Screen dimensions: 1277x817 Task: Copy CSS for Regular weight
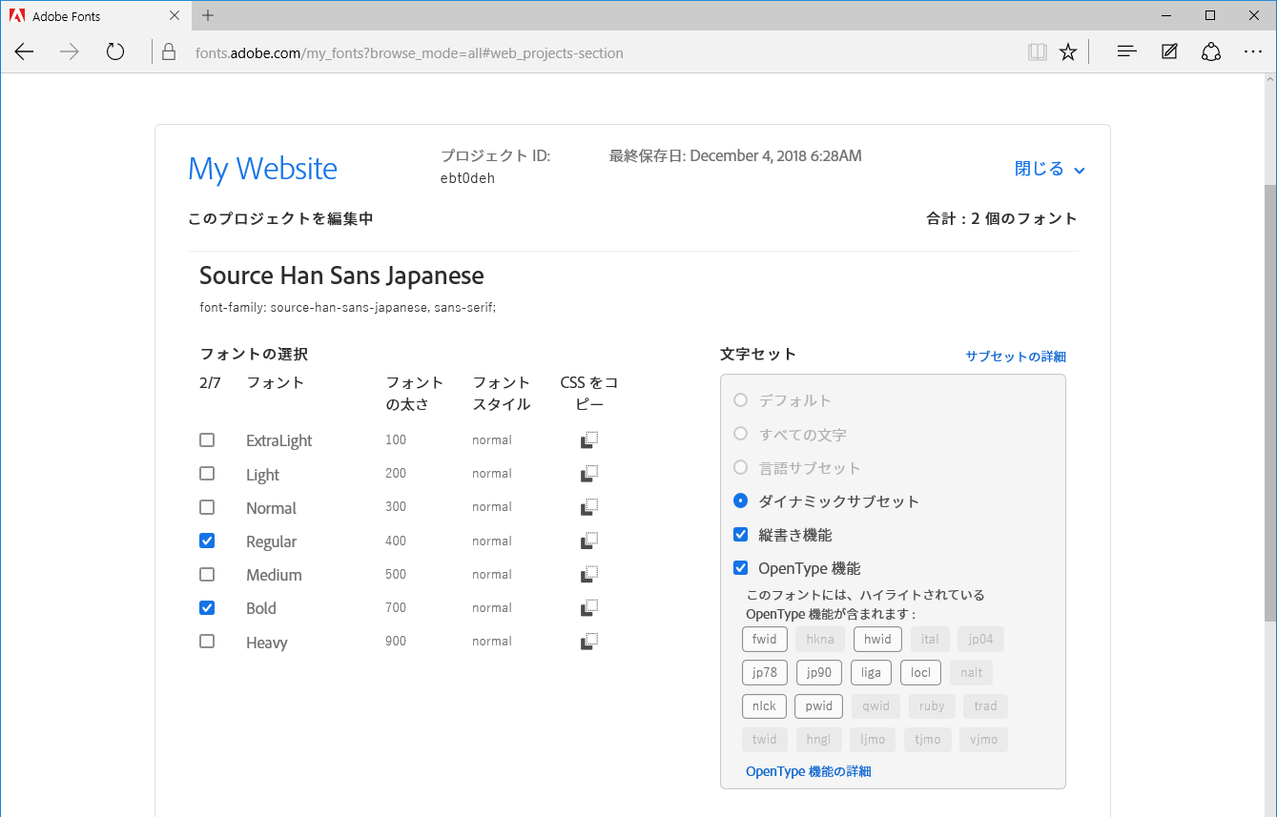(x=589, y=541)
